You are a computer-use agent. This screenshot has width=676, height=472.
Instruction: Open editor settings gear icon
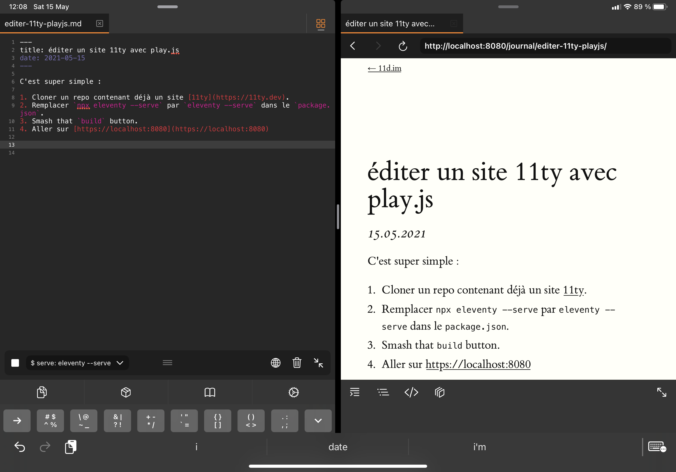[294, 392]
